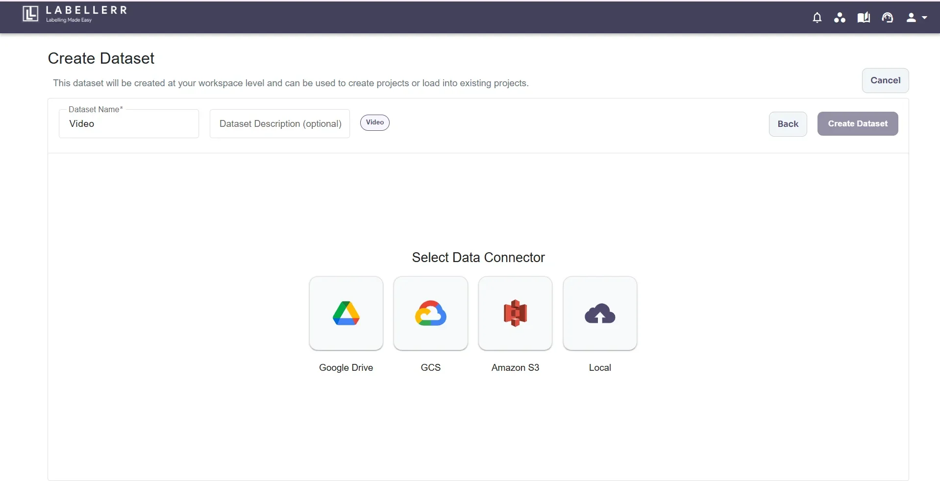
Task: Open the workspace members icon
Action: pyautogui.click(x=840, y=18)
